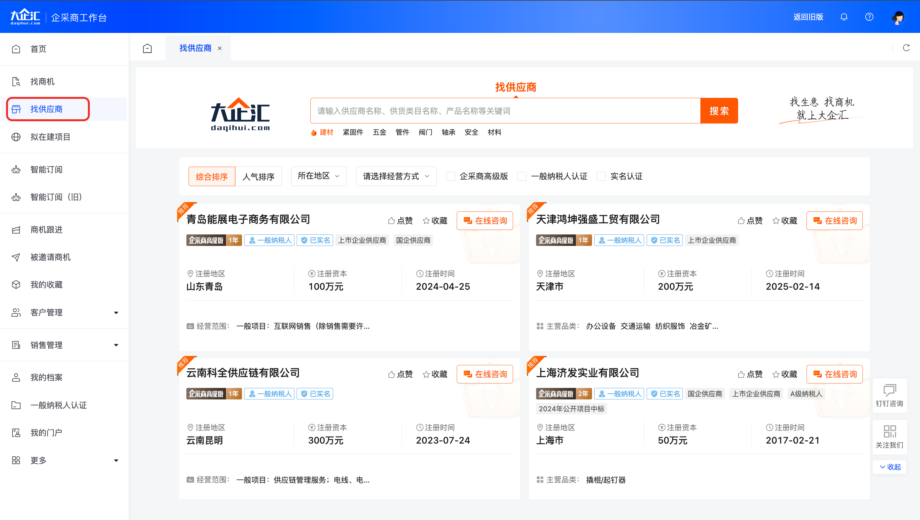
Task: Click the 我的收藏 box icon
Action: pyautogui.click(x=16, y=285)
